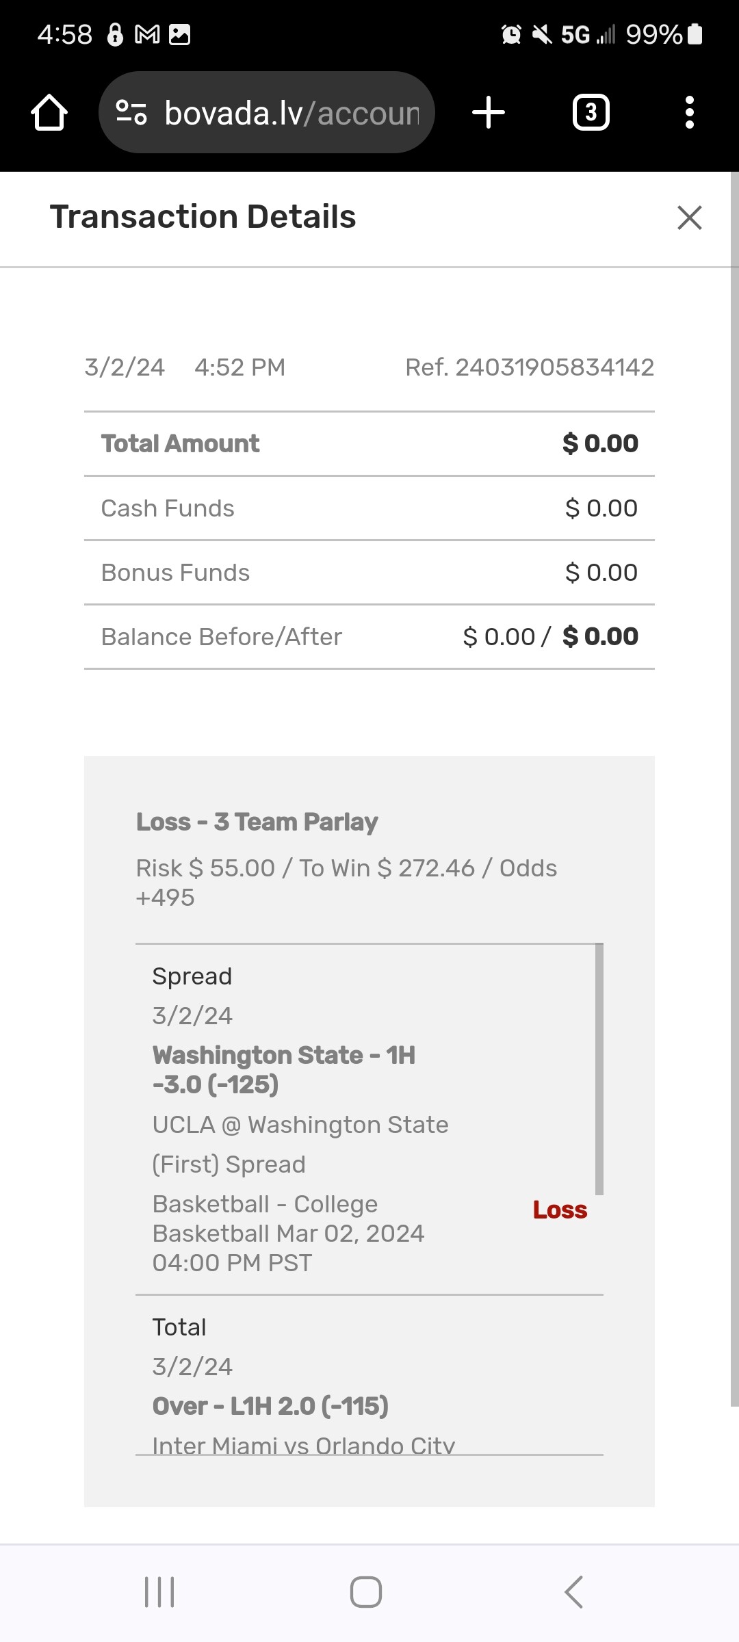Tap the browser home icon
739x1642 pixels.
(x=49, y=113)
